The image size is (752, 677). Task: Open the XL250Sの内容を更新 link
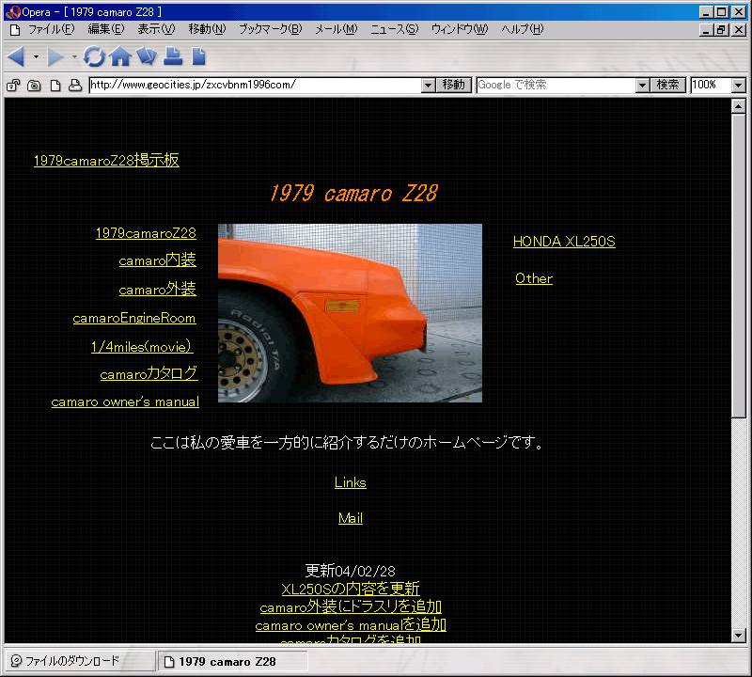point(350,589)
